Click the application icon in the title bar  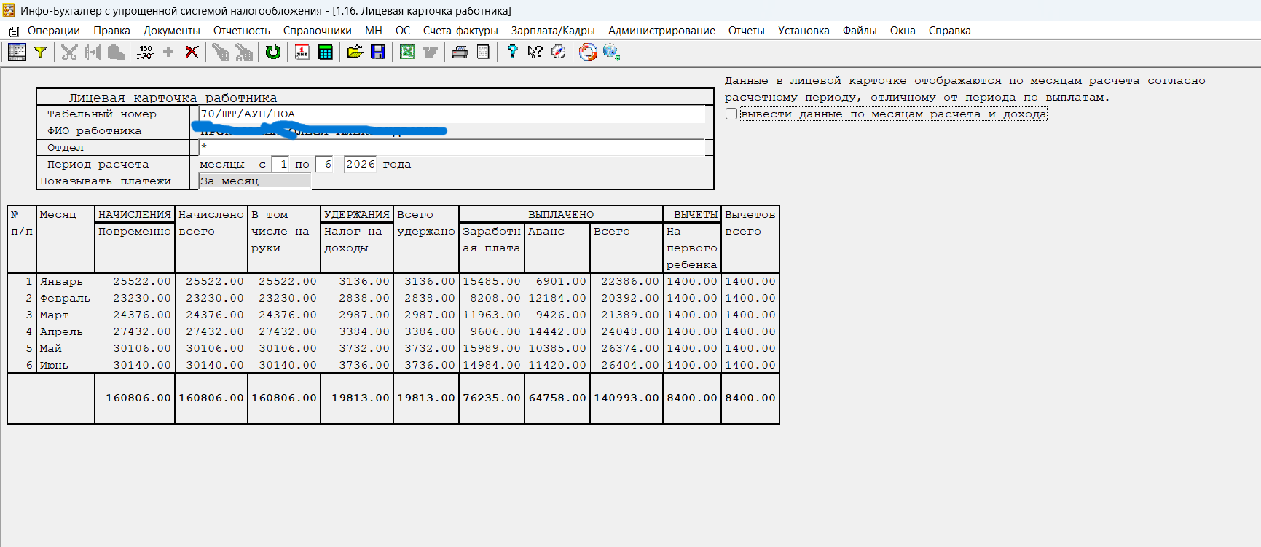[x=9, y=11]
